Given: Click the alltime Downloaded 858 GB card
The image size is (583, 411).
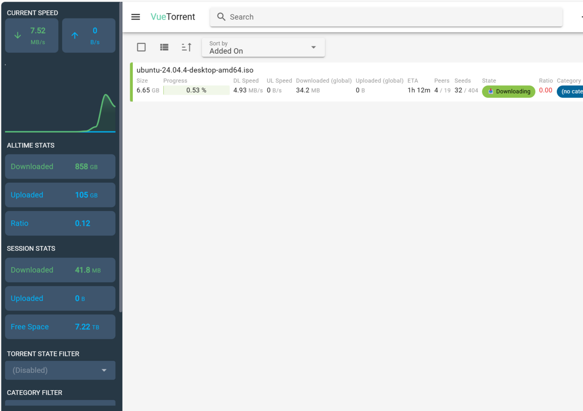Looking at the screenshot, I should point(60,167).
